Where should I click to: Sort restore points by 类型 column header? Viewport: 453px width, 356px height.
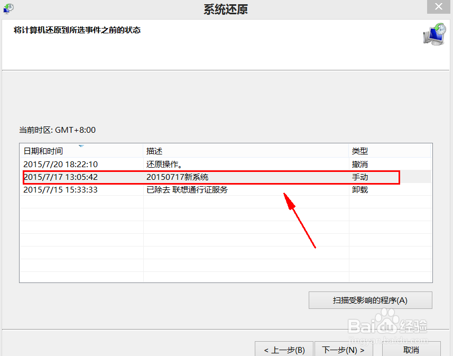coord(360,151)
